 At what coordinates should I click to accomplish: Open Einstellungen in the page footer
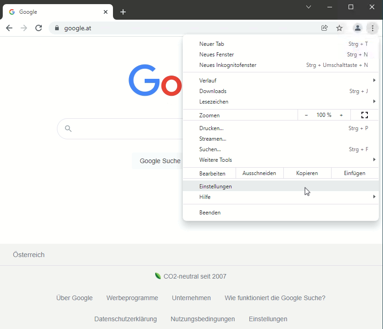tap(268, 319)
